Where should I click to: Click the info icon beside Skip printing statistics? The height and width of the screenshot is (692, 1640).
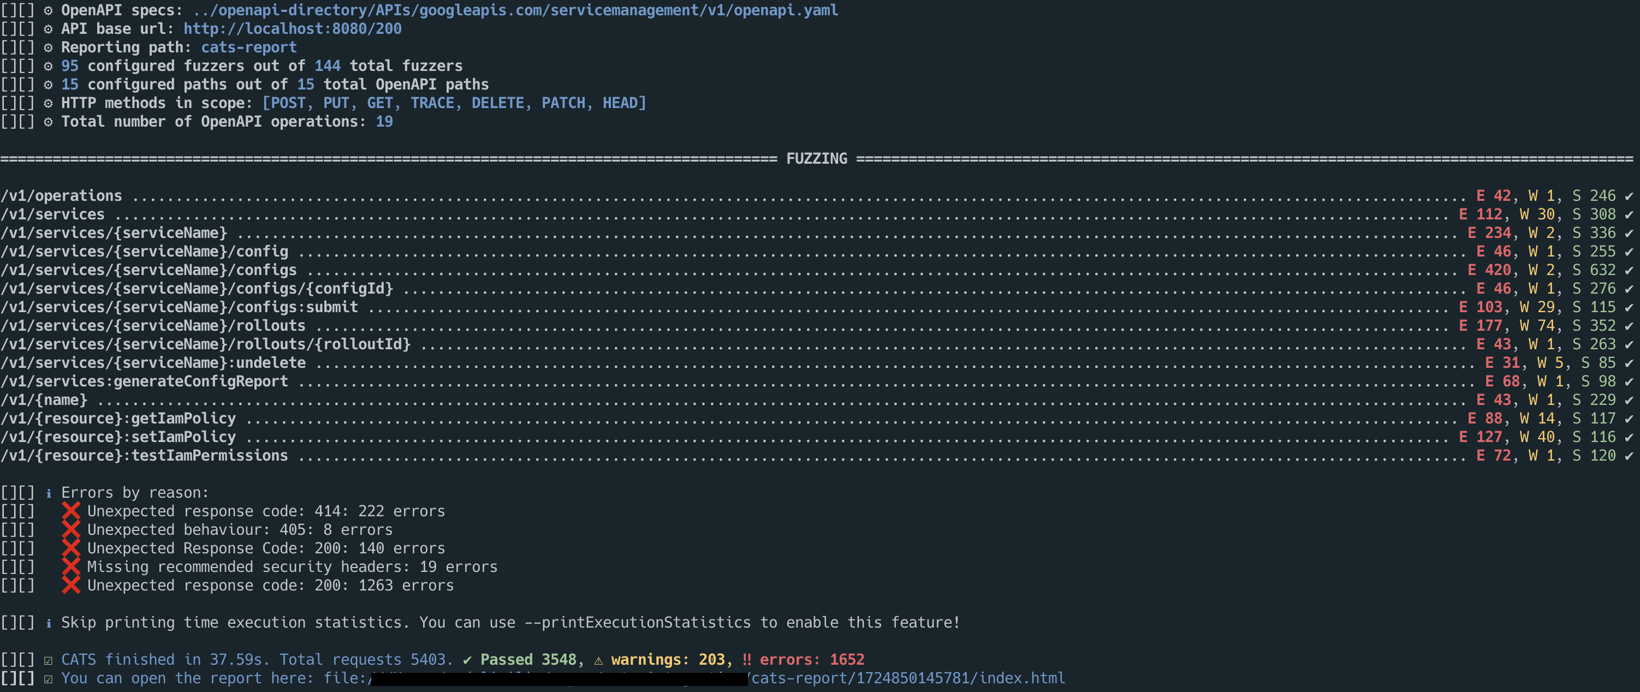(49, 623)
